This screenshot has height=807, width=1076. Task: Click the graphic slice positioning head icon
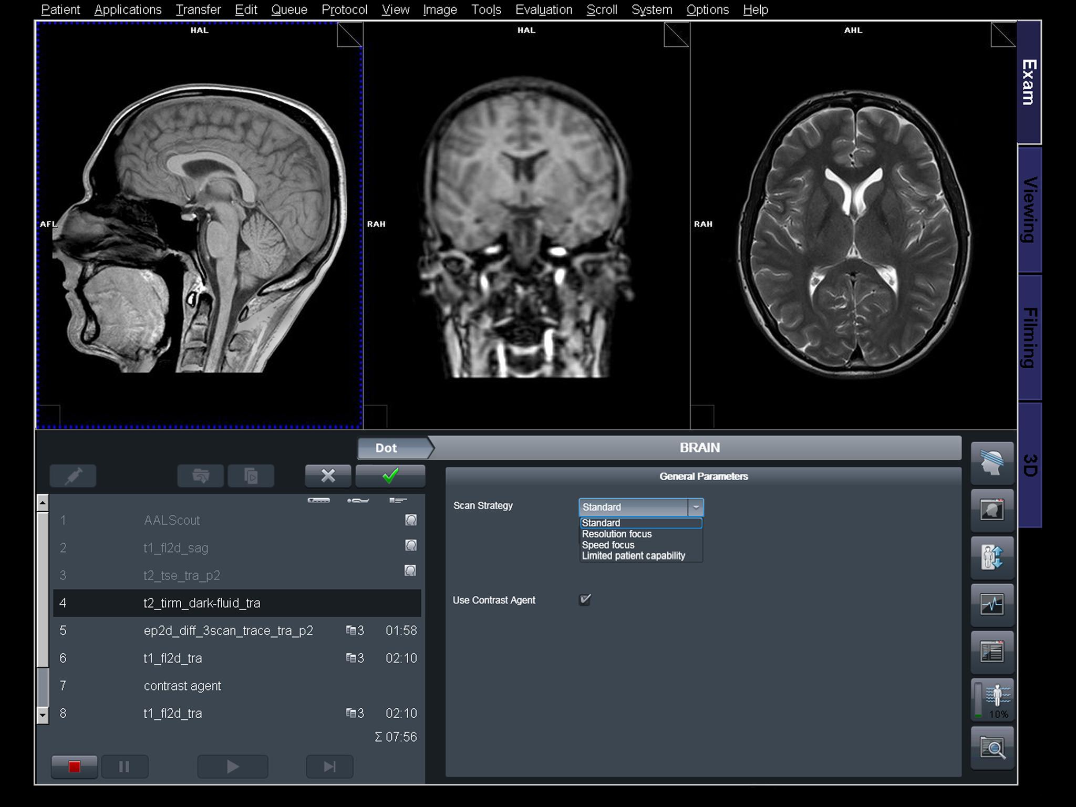pyautogui.click(x=992, y=463)
